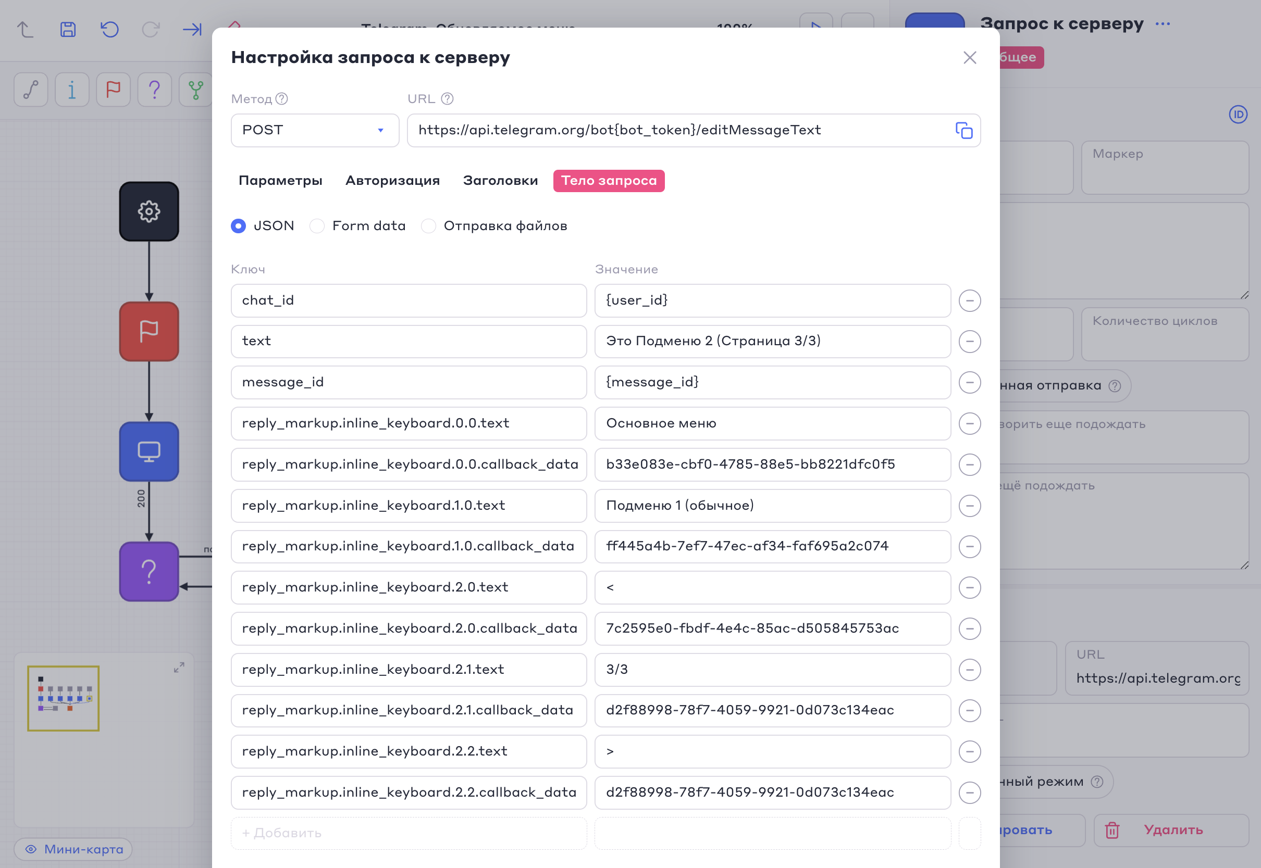Delete the row with key reply_markup.inline_keyboard.2.2.callback_data
The image size is (1261, 868).
coord(969,792)
